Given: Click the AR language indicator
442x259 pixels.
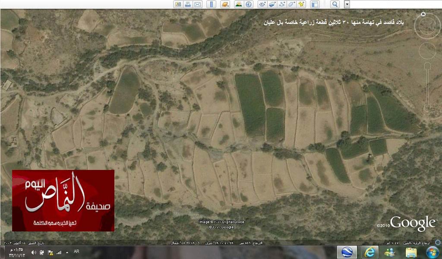Looking at the screenshot, I should 76,251.
